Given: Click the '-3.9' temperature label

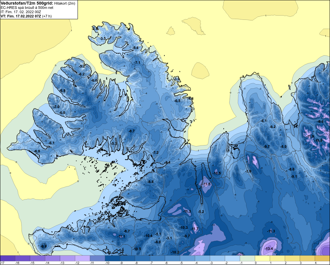Looking at the screenshot, I should coord(248,172).
